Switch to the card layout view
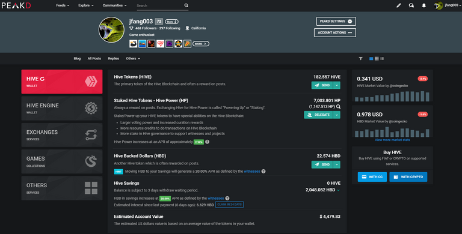 point(371,59)
